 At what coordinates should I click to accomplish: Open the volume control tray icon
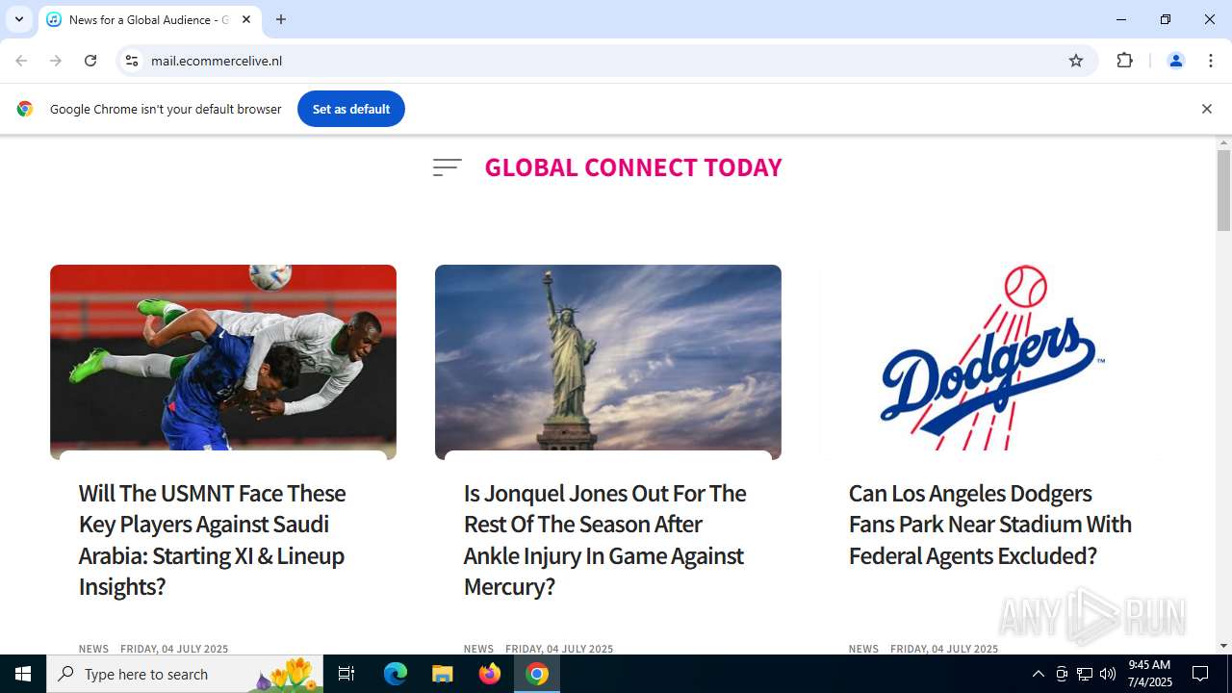[x=1108, y=674]
